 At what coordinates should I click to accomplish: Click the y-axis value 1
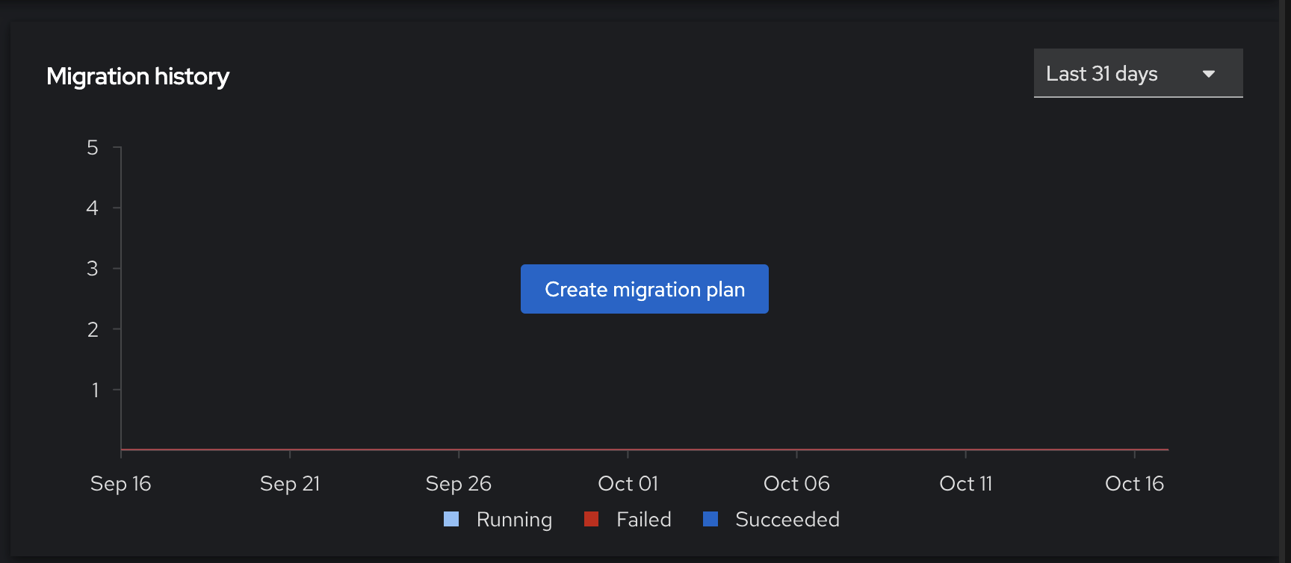[x=95, y=390]
